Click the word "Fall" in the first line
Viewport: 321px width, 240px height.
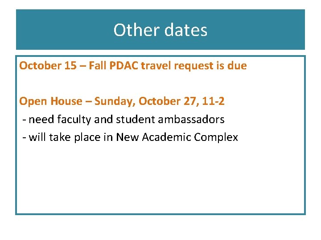pos(99,66)
